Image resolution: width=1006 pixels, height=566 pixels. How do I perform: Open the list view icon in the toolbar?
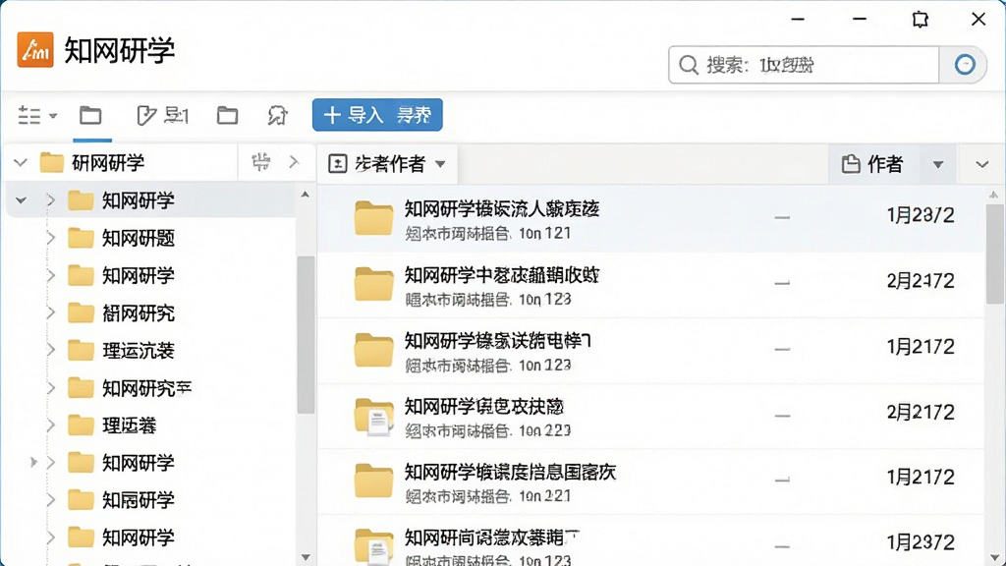[x=29, y=116]
